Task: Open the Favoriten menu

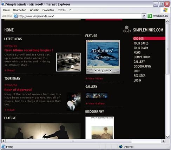Action: point(48,10)
